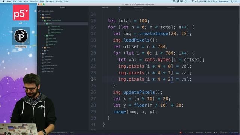Open the Packages menu
This screenshot has width=240, height=135.
point(49,1)
